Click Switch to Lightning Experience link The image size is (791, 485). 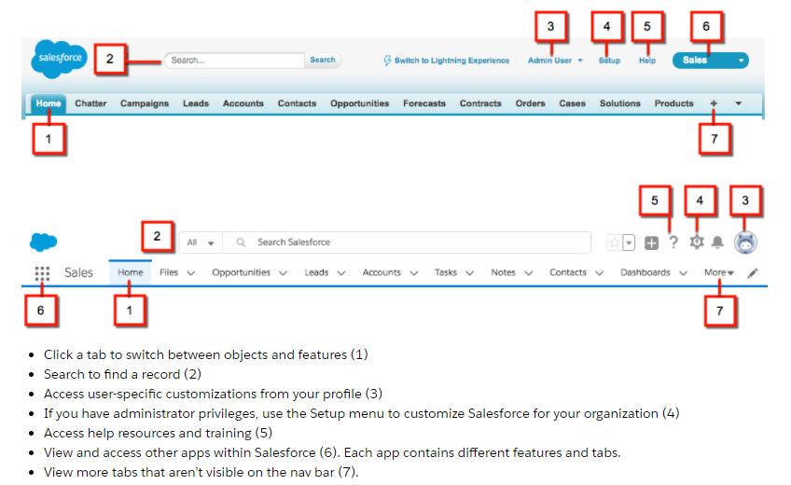click(x=447, y=61)
